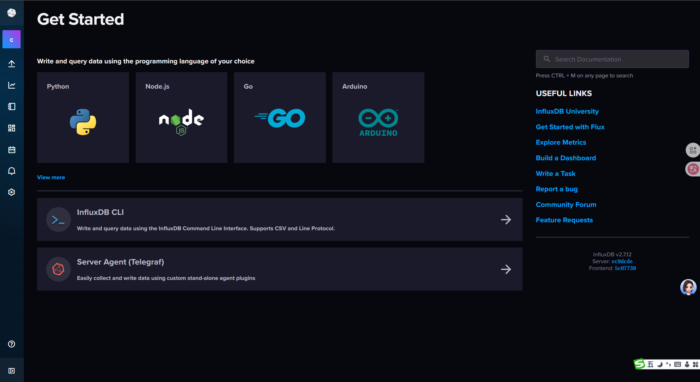Open the Settings gear icon
This screenshot has width=700, height=382.
[x=12, y=192]
